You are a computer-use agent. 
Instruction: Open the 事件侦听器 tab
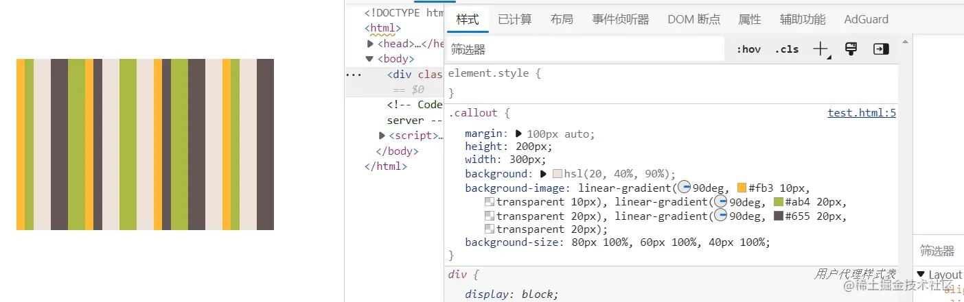pyautogui.click(x=621, y=19)
